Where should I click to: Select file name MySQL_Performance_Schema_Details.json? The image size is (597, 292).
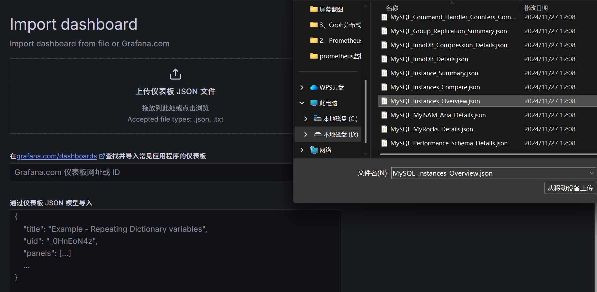click(x=449, y=143)
